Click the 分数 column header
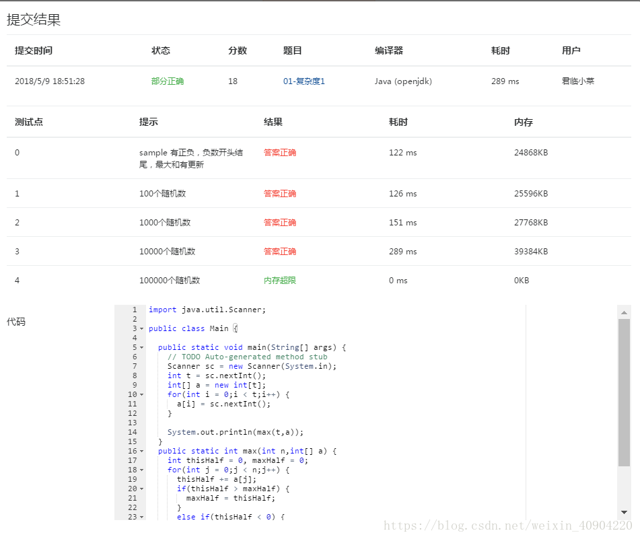 238,50
